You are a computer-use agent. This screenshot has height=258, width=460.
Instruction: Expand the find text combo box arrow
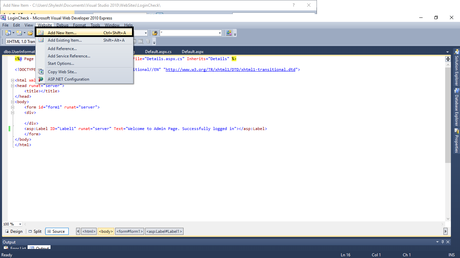point(220,33)
